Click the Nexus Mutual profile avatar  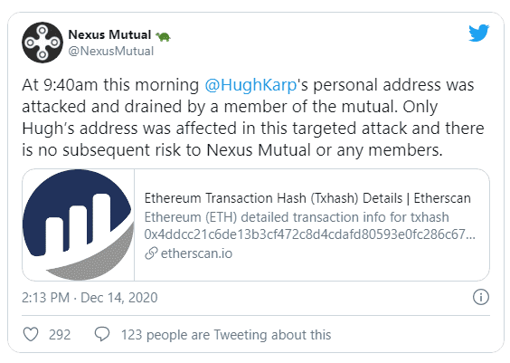point(42,43)
